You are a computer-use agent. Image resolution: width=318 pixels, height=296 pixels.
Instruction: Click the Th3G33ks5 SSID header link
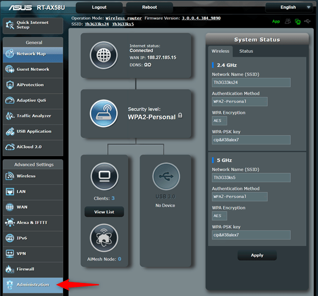click(123, 24)
